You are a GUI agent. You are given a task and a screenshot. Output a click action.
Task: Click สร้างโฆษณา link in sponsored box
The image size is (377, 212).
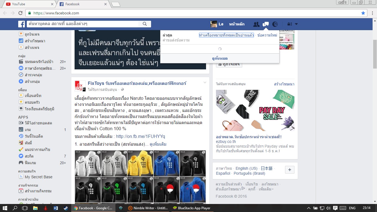tap(284, 84)
